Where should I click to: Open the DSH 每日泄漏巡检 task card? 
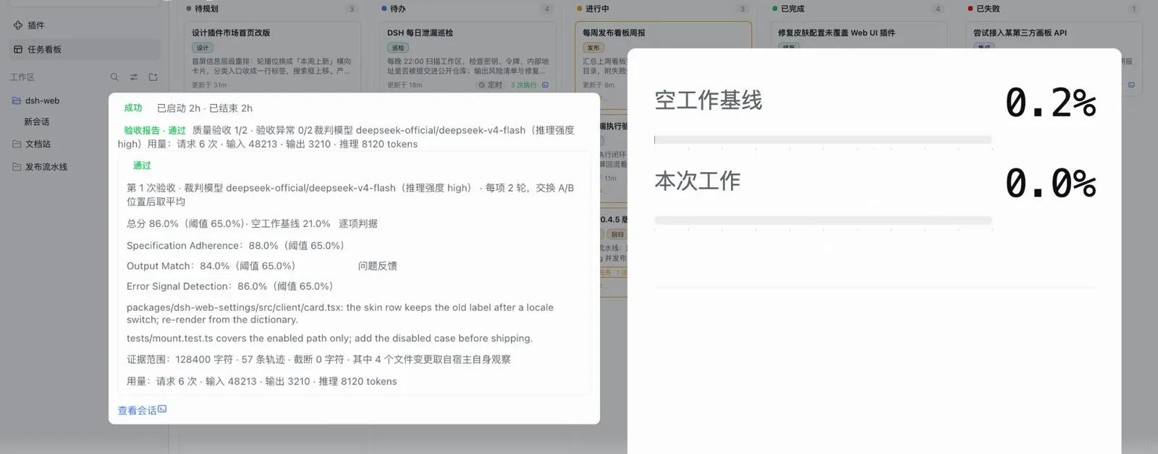click(x=468, y=57)
